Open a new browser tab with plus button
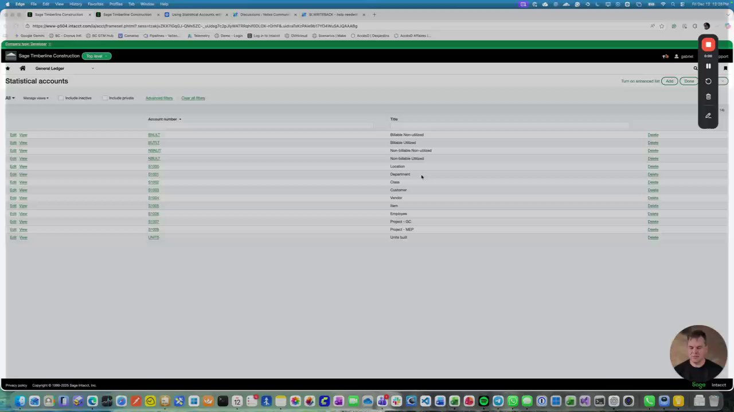Screen dimensions: 734x412 pos(374,14)
